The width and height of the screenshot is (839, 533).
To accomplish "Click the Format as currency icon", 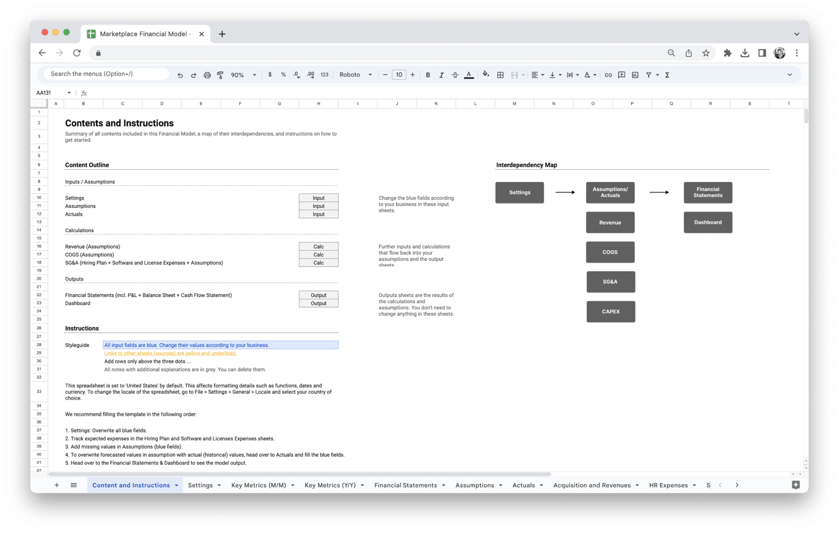I will click(x=270, y=74).
